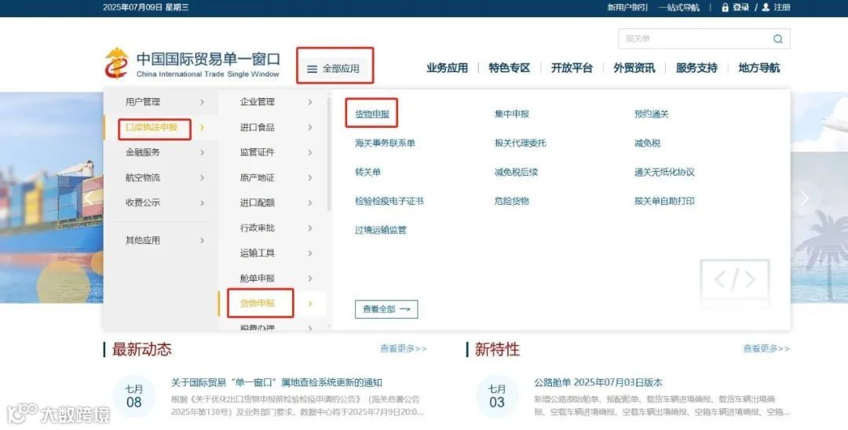848x430 pixels.
Task: Open 通关无纸化协议 link
Action: pos(664,173)
